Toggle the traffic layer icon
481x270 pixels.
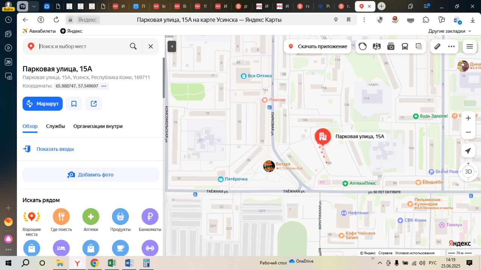pyautogui.click(x=363, y=46)
